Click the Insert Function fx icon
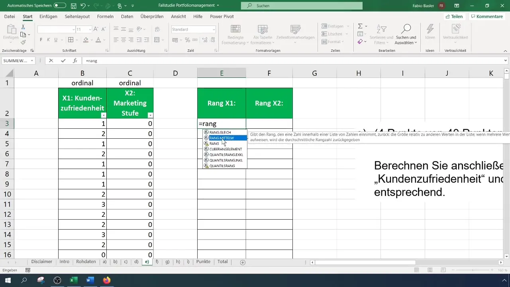Screen dimensions: 510x287 coord(75,61)
